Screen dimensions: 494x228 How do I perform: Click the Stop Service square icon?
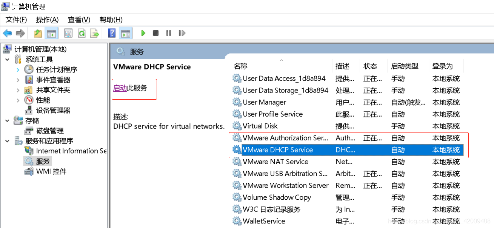coord(155,33)
